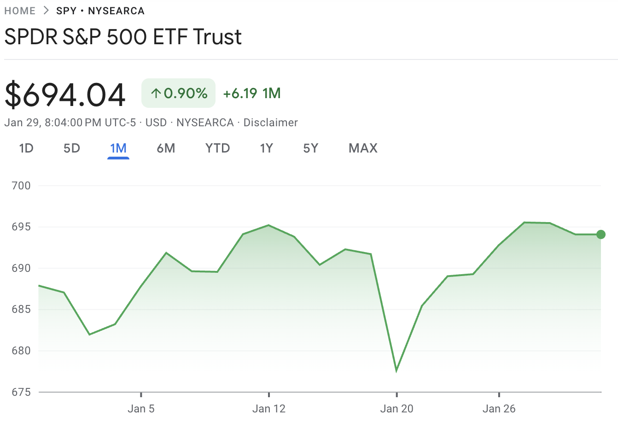The image size is (618, 423).
Task: Click the SPDR S&P 500 ETF Trust title
Action: coord(122,37)
